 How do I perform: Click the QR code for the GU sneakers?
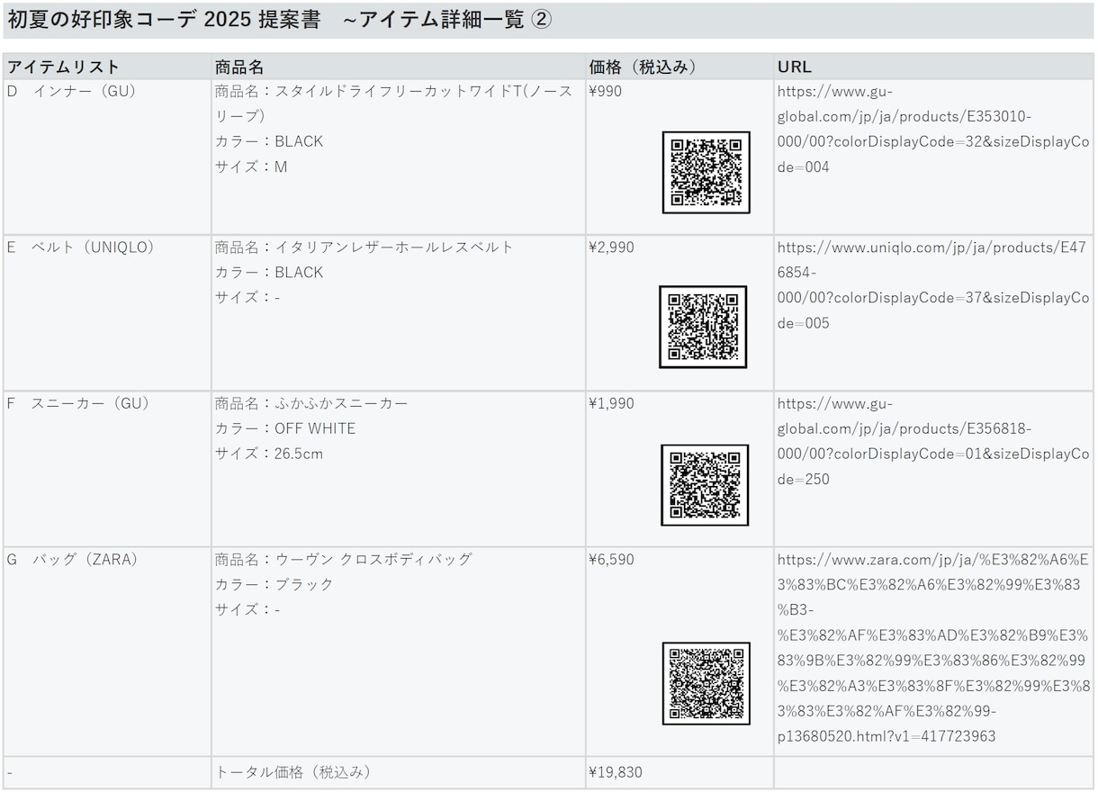[705, 485]
